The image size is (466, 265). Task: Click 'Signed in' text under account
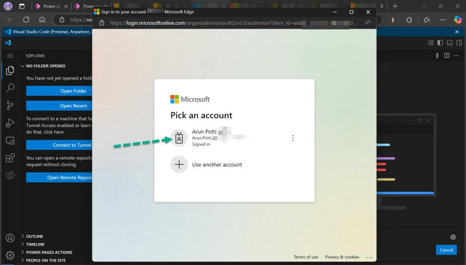point(201,144)
